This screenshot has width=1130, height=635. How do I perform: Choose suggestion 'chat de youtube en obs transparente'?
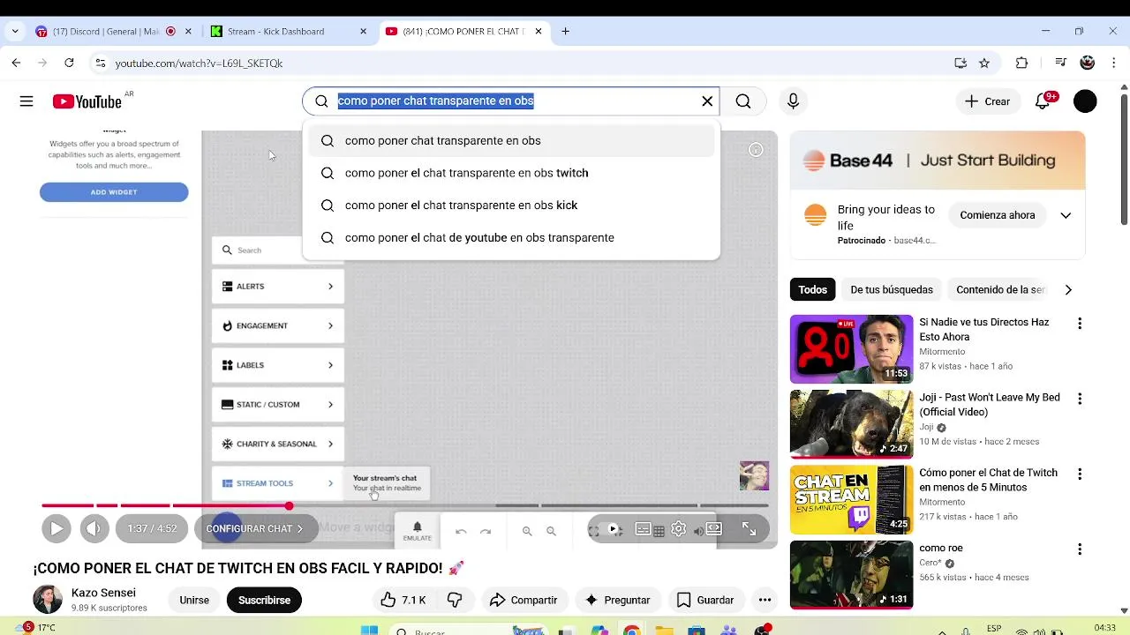click(511, 238)
